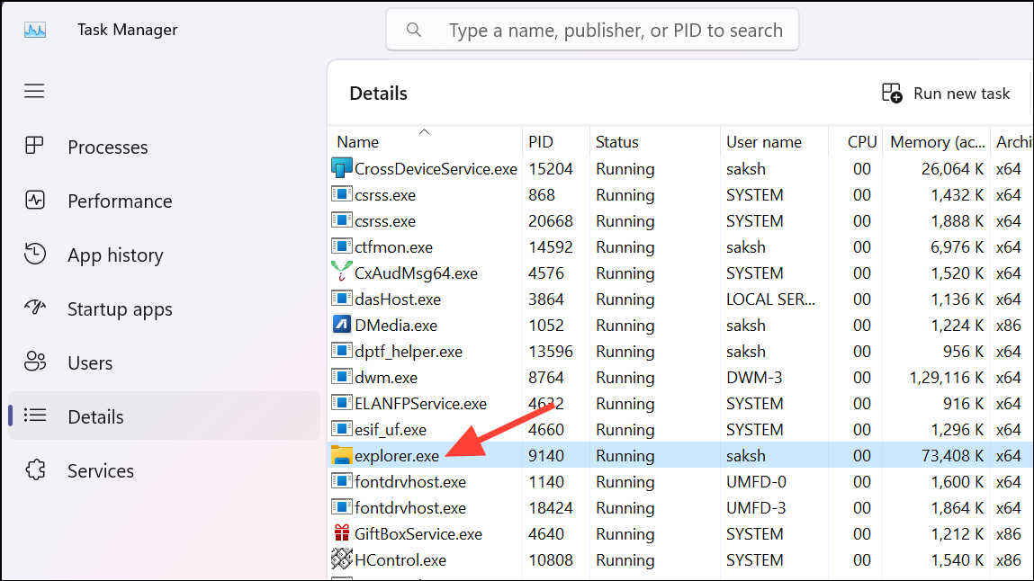Screen dimensions: 1034x581
Task: Open the navigation hamburger menu
Action: pyautogui.click(x=34, y=91)
